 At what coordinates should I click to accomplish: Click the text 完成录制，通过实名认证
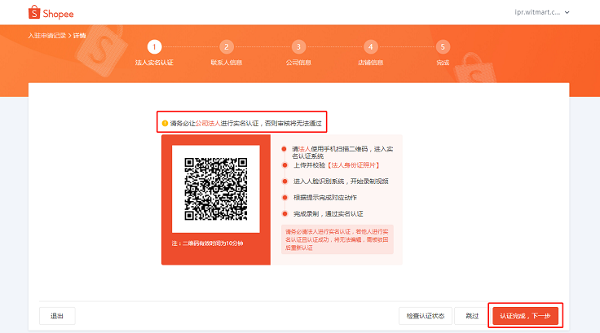point(328,213)
